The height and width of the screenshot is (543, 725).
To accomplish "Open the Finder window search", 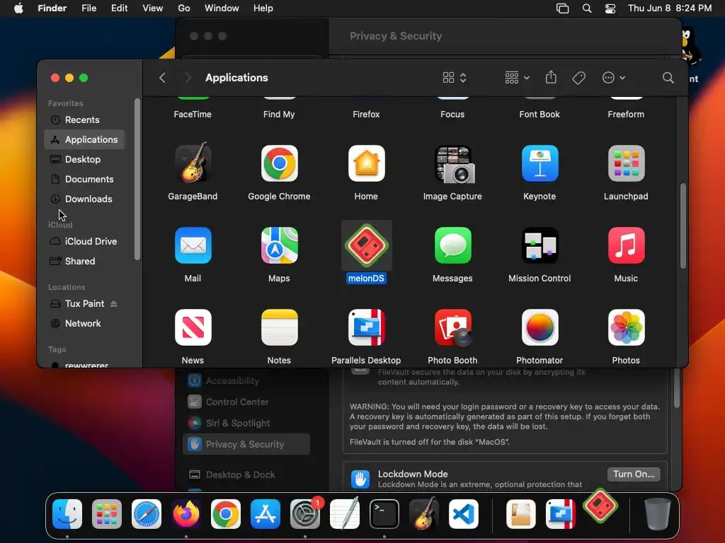I will (668, 78).
